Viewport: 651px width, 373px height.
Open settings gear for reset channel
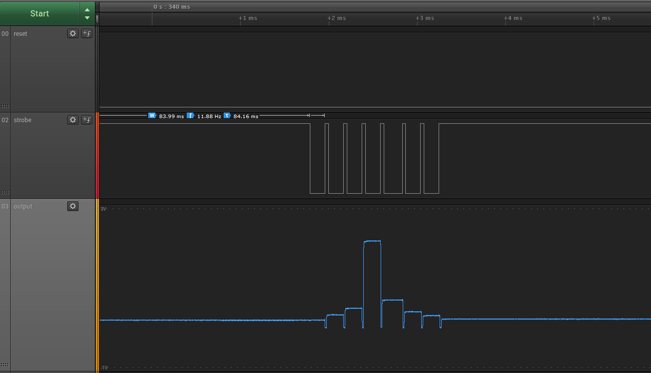pos(73,33)
